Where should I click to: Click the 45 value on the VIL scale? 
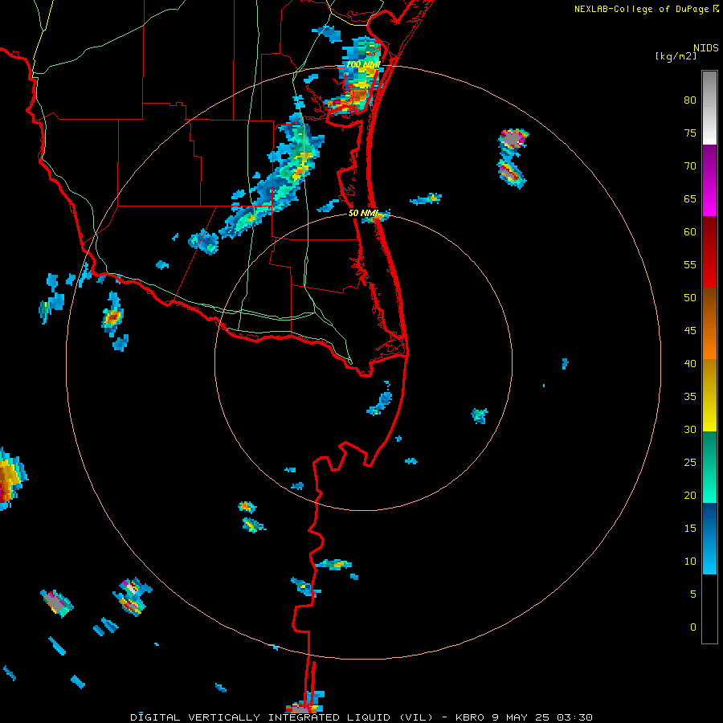tap(690, 331)
